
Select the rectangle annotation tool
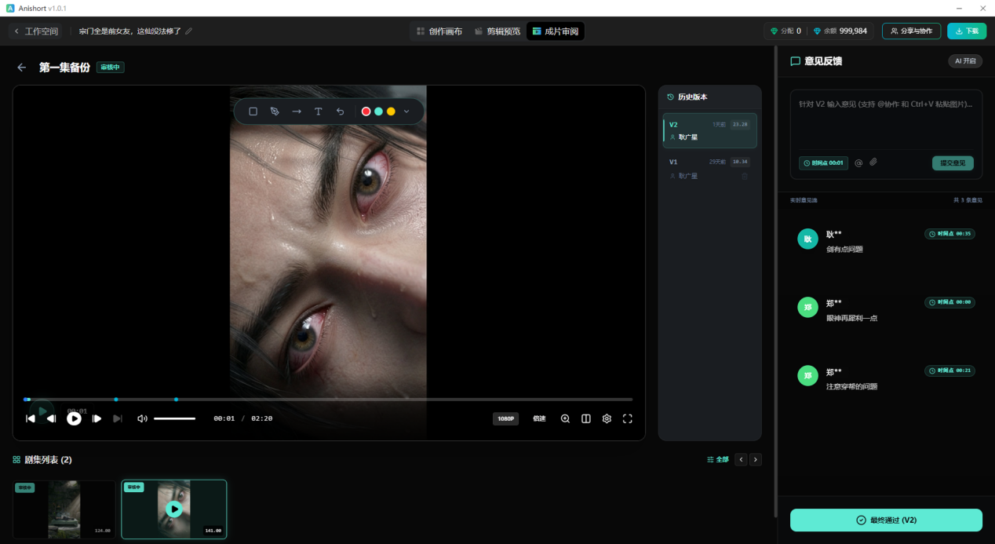(253, 111)
